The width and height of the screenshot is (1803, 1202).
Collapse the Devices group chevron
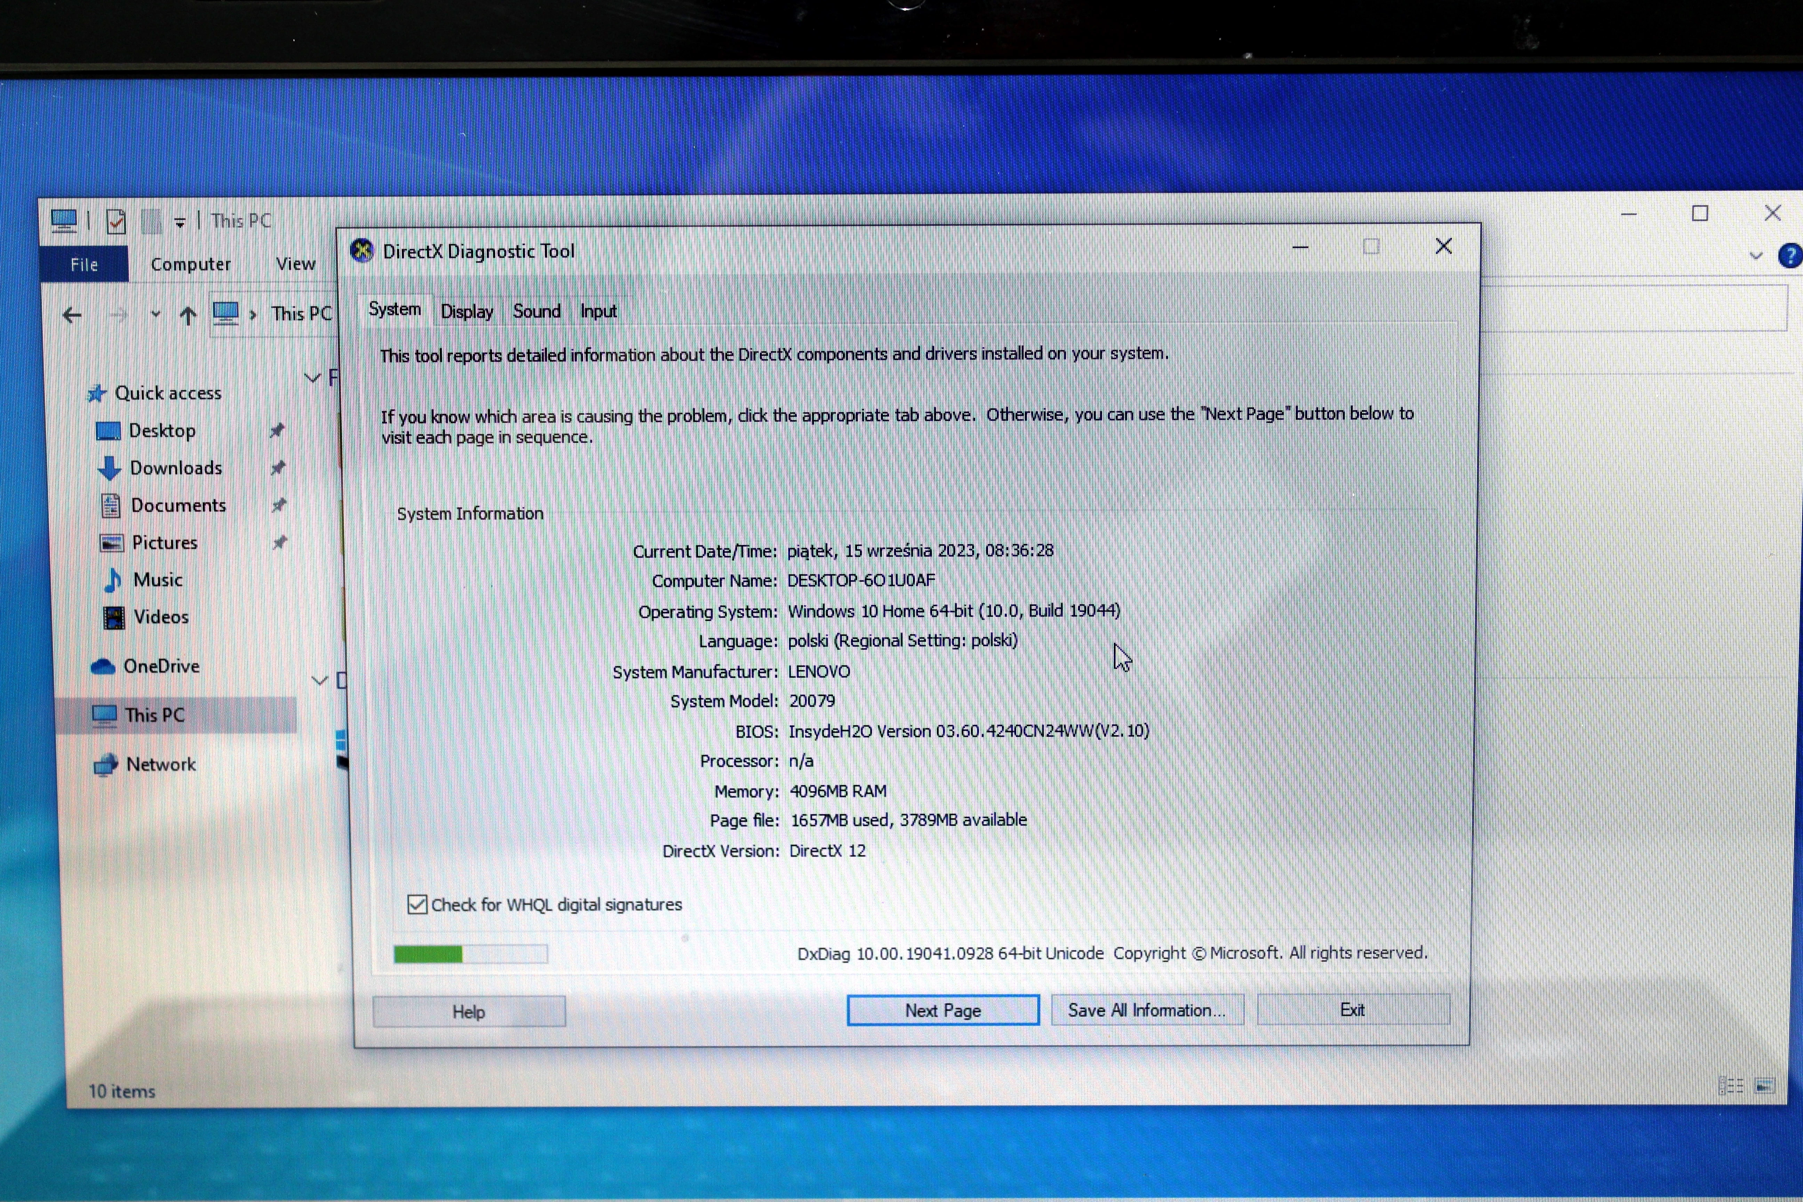pyautogui.click(x=319, y=680)
